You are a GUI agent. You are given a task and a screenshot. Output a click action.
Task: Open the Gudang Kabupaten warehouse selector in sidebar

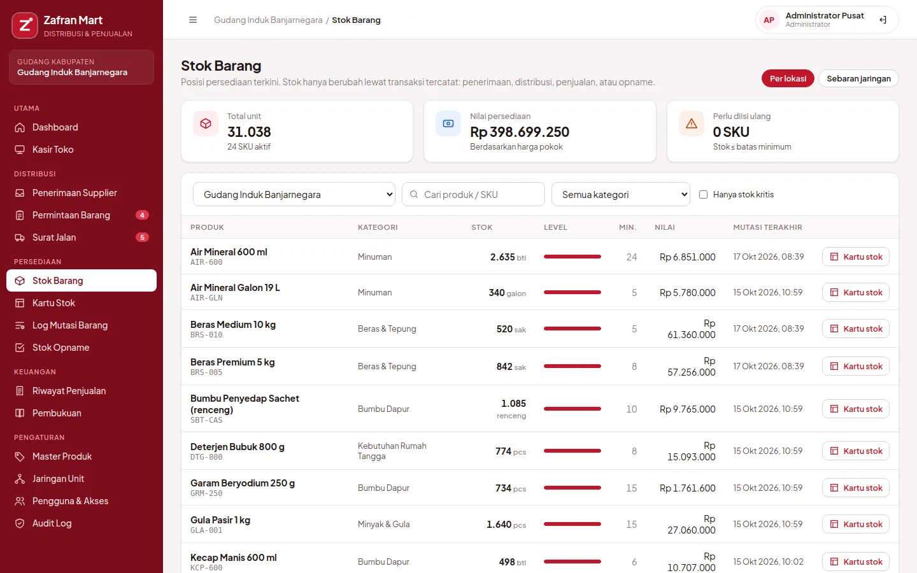pyautogui.click(x=82, y=67)
